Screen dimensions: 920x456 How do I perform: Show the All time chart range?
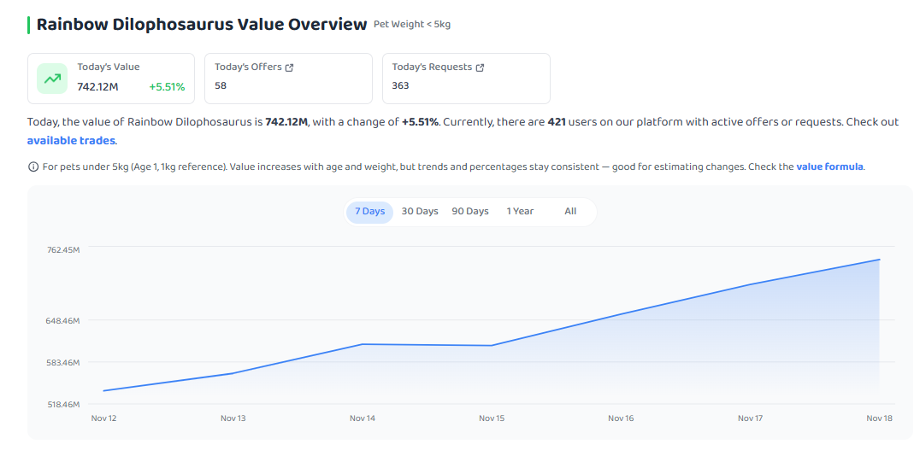click(x=570, y=212)
